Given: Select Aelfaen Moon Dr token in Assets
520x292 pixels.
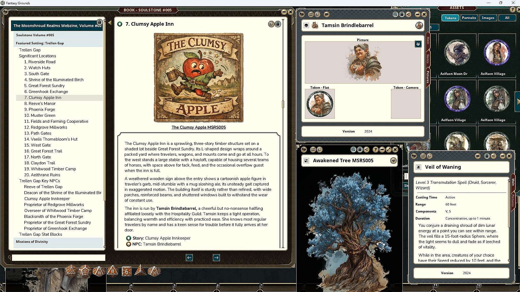Looking at the screenshot, I should (457, 56).
